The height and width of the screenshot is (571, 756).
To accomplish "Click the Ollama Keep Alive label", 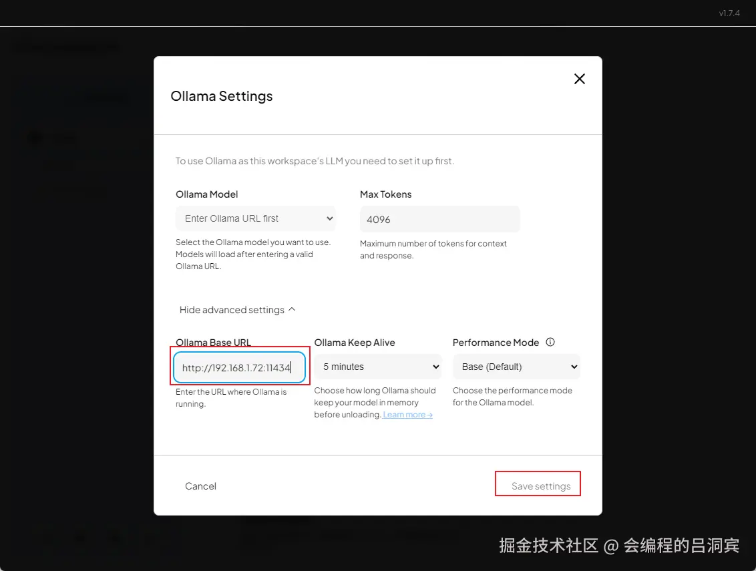I will pos(355,343).
